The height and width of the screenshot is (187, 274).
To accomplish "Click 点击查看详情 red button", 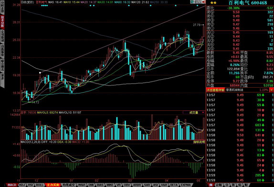I will [215, 90].
